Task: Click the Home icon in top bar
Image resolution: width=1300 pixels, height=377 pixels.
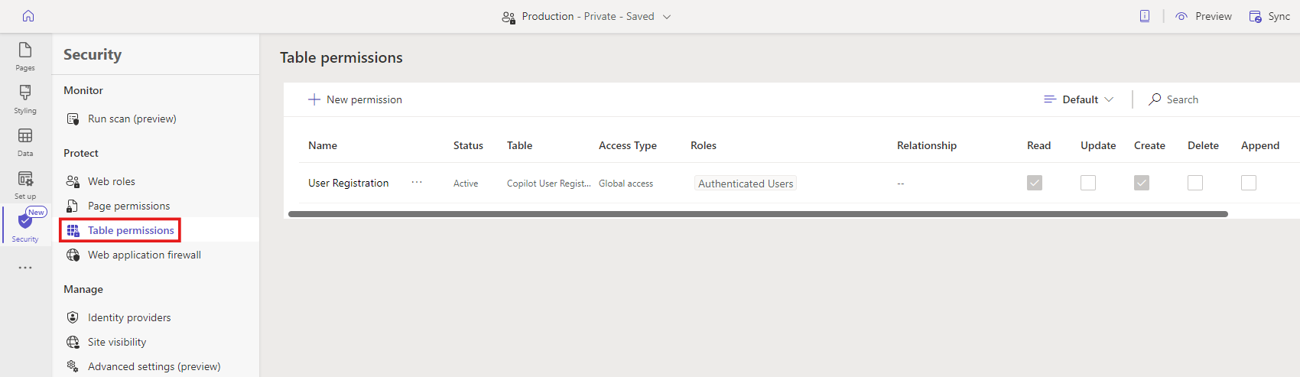Action: [28, 16]
